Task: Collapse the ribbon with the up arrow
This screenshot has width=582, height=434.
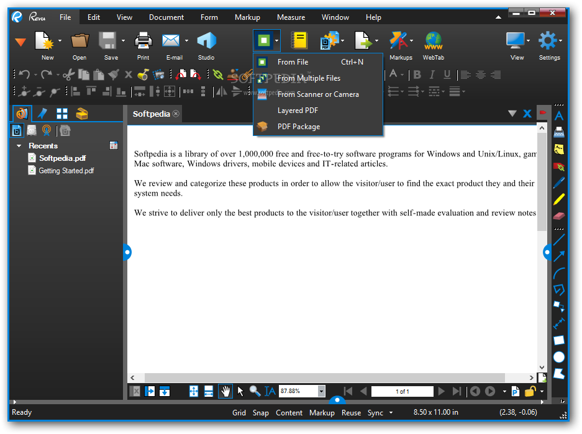Action: pyautogui.click(x=498, y=17)
